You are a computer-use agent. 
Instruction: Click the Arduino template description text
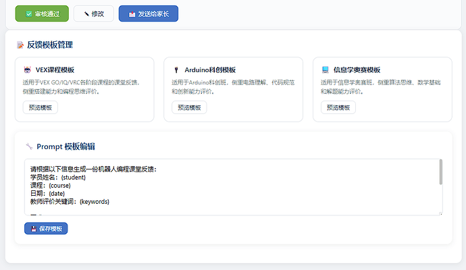click(233, 86)
